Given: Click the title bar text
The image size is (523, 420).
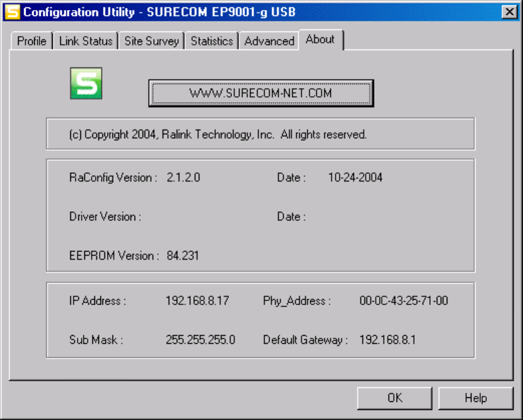Looking at the screenshot, I should [159, 12].
